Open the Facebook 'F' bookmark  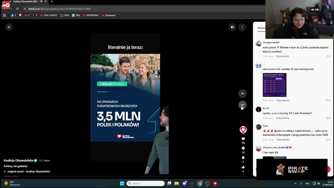coord(13,15)
